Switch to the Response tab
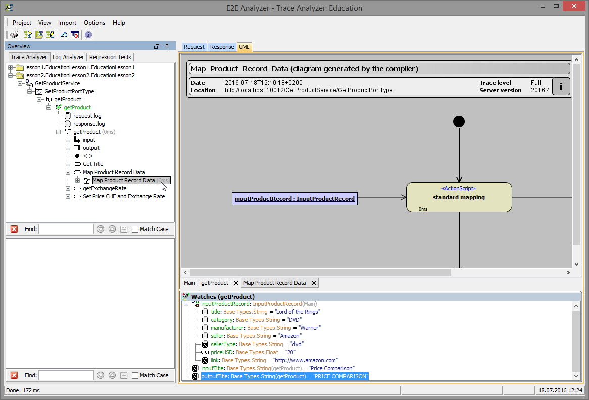Viewport: 589px width, 400px height. point(222,47)
